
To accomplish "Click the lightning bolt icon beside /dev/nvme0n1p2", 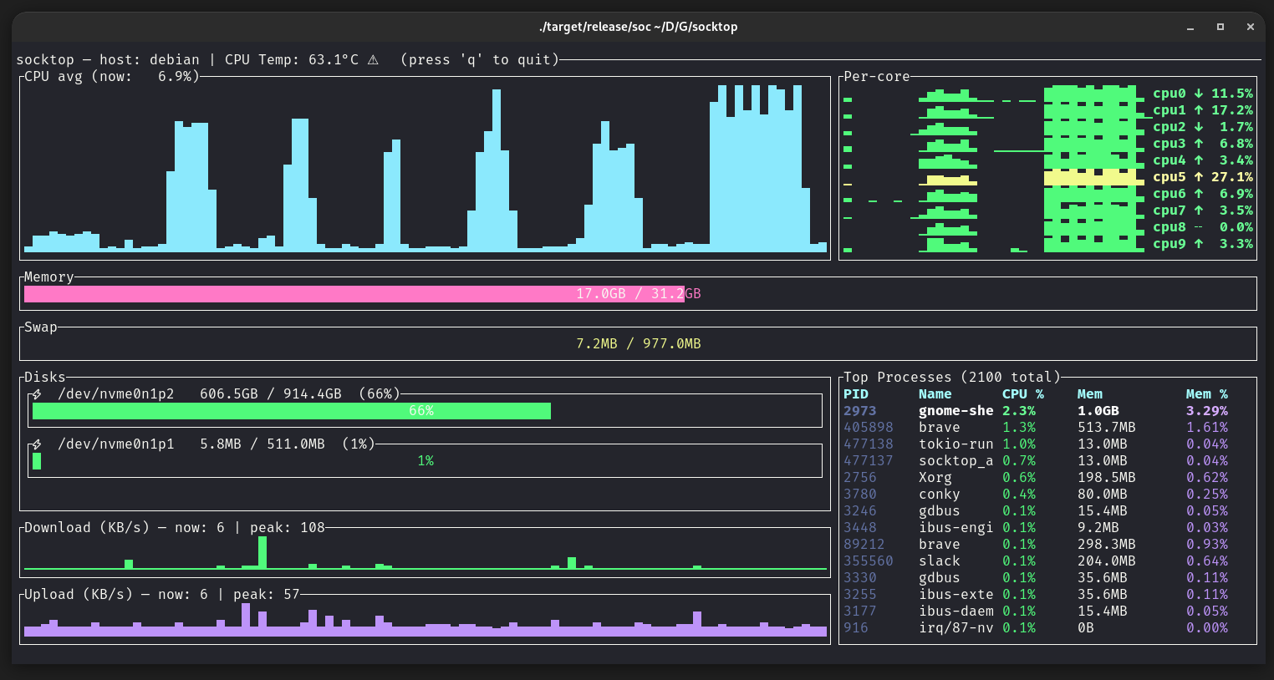I will point(38,393).
